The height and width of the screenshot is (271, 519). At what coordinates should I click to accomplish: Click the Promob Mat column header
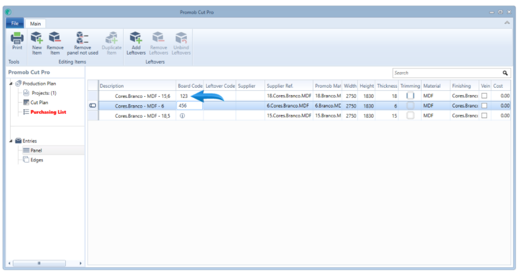click(x=327, y=86)
